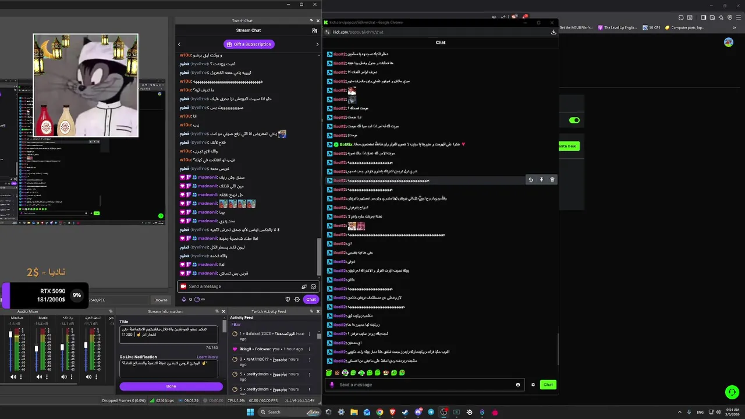
Task: Adjust the Mic/Aux volume fader
Action: click(x=10, y=335)
